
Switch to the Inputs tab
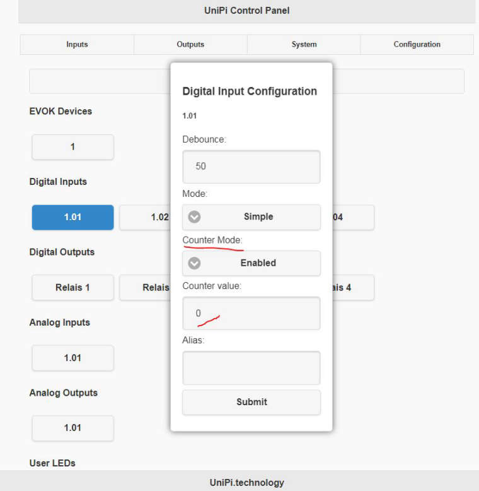coord(77,44)
